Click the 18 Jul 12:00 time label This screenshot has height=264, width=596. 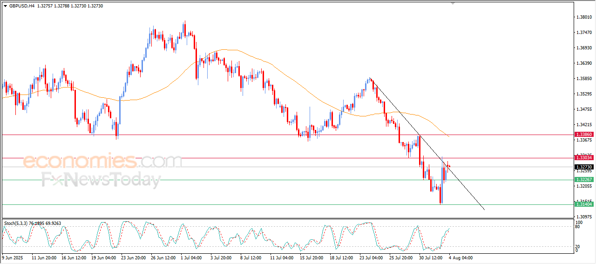tap(342, 257)
